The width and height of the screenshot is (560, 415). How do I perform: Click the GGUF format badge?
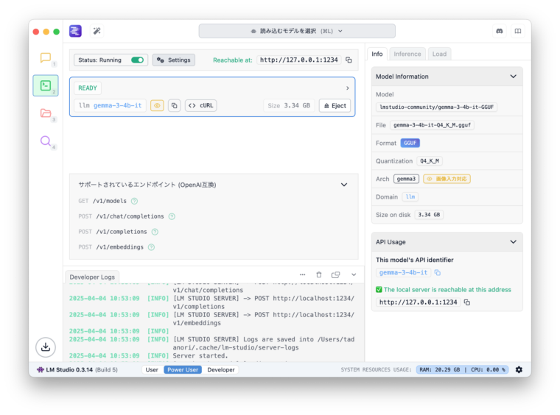[410, 143]
